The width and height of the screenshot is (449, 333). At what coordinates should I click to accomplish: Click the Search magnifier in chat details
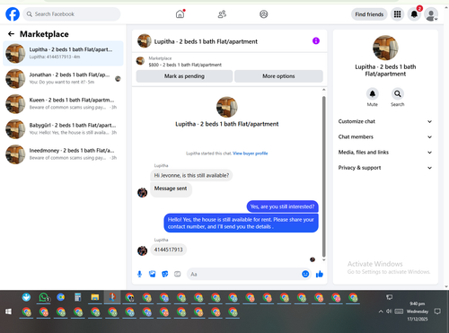point(398,94)
